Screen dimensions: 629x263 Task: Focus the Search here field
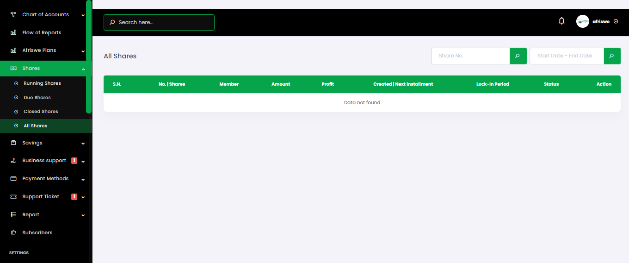(x=159, y=22)
